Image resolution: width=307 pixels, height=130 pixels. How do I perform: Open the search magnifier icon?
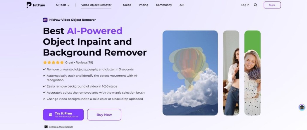point(256,5)
